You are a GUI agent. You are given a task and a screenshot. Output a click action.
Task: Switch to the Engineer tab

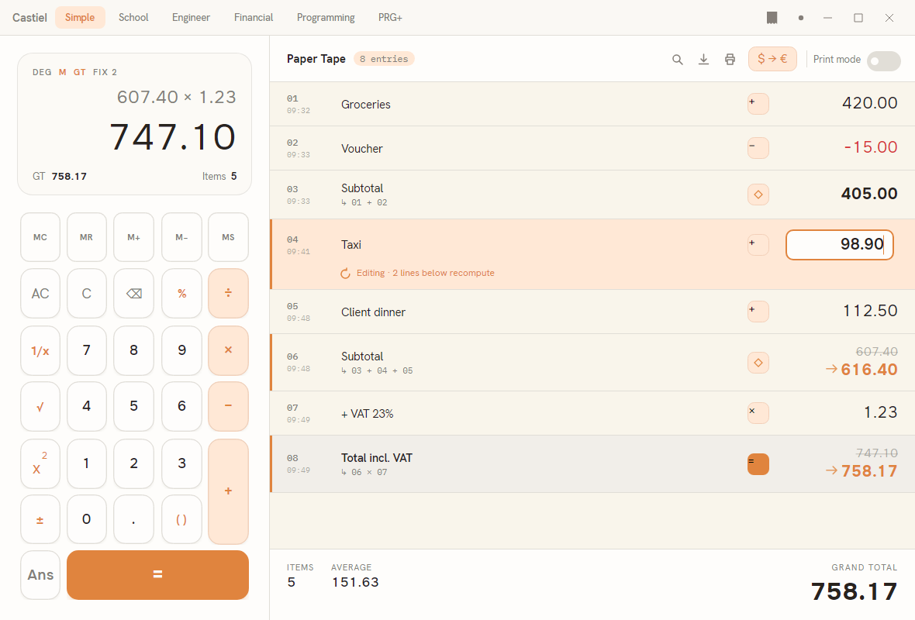[x=191, y=18]
